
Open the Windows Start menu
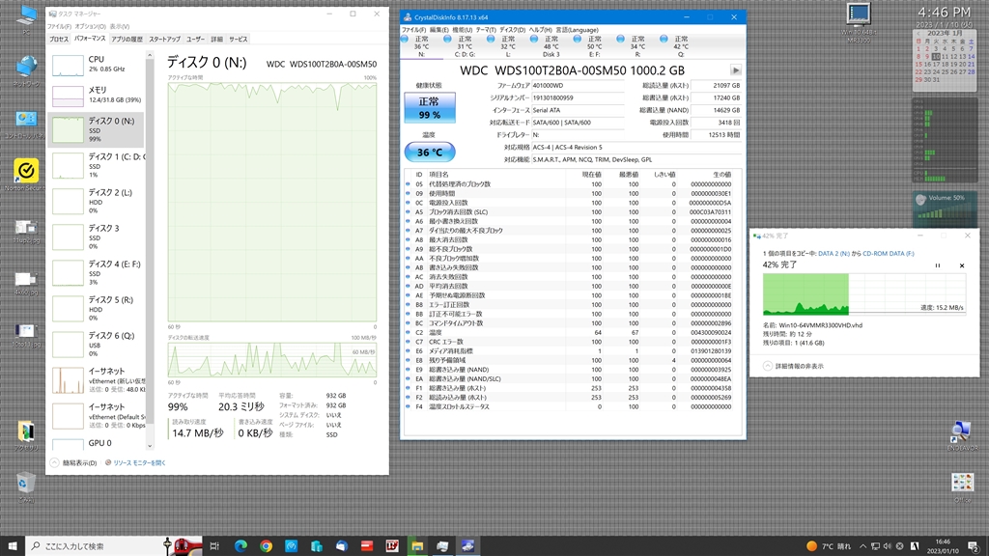12,546
